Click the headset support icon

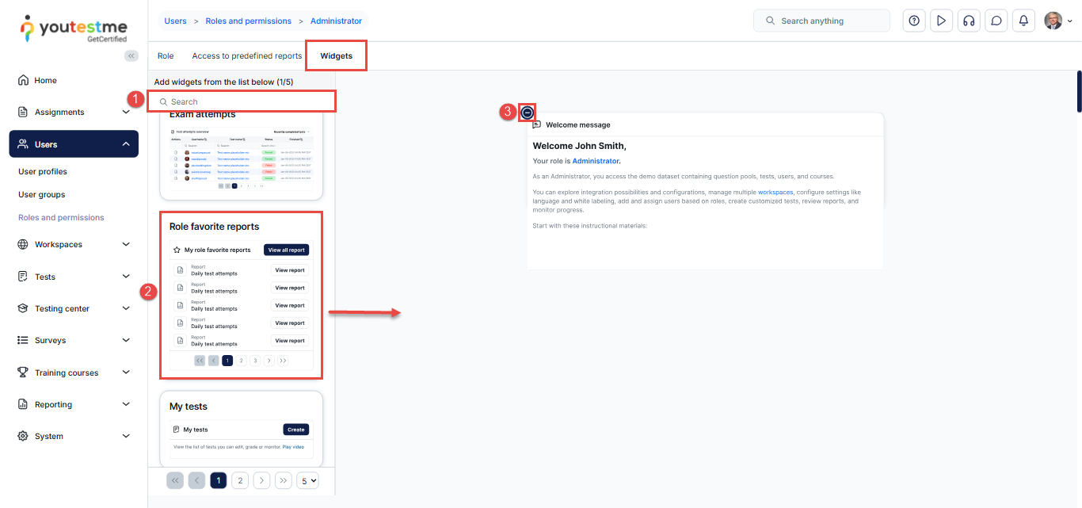[x=968, y=21]
